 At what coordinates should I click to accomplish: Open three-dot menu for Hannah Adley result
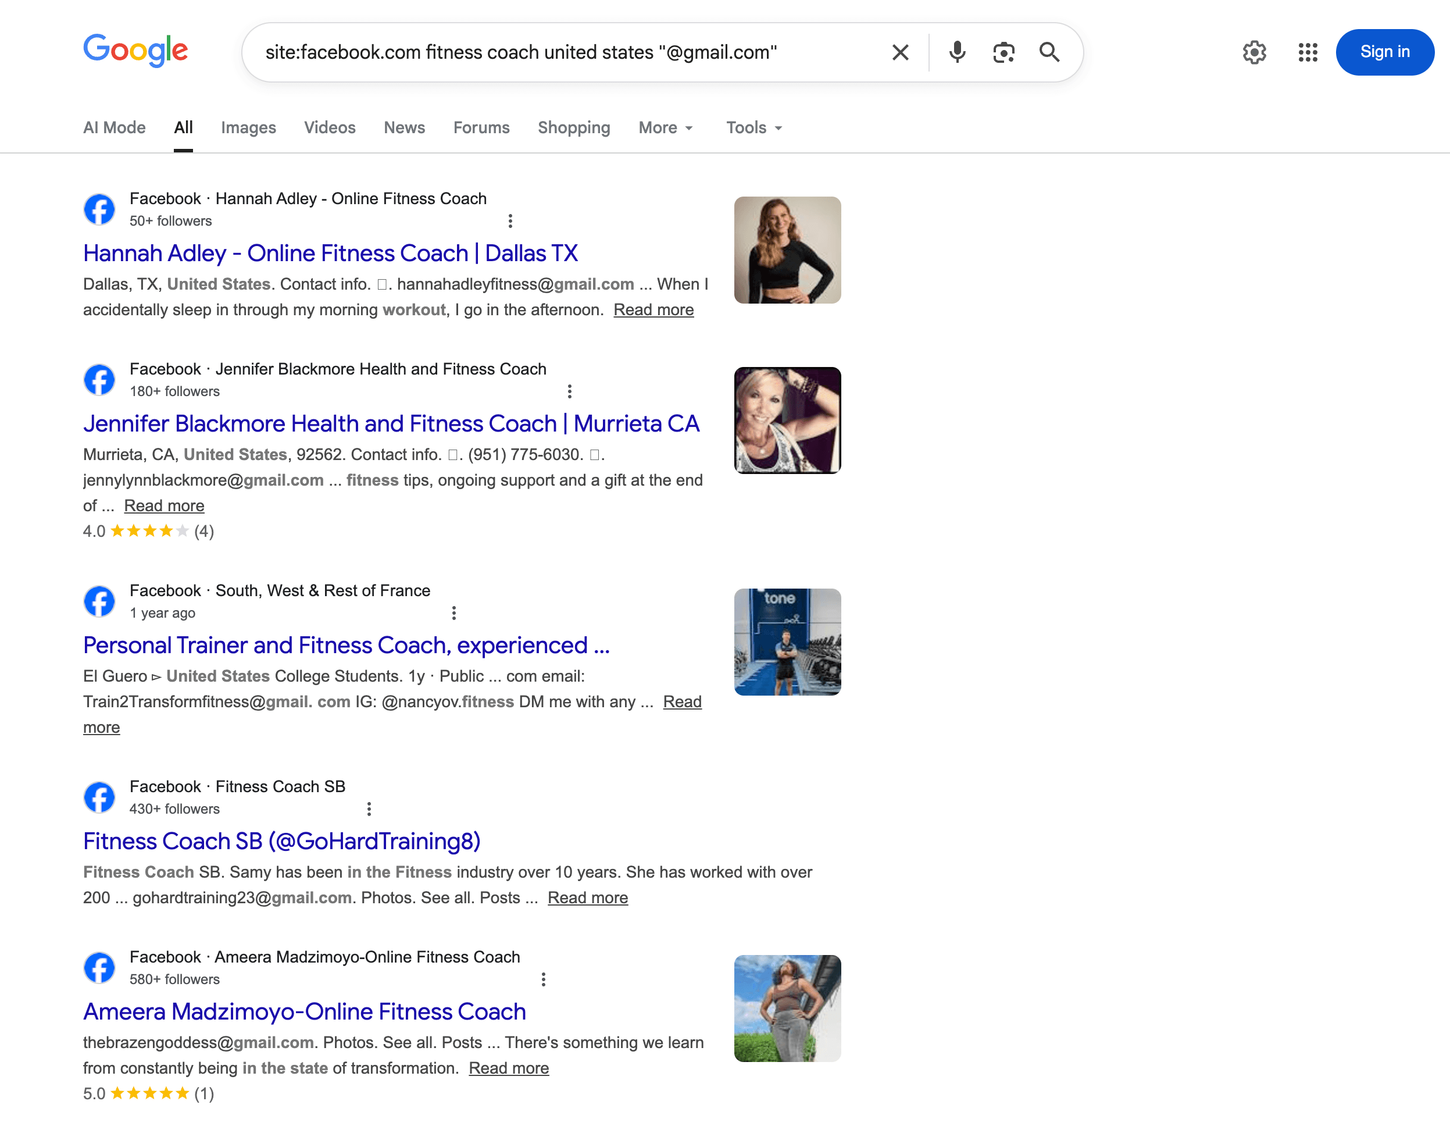point(510,220)
